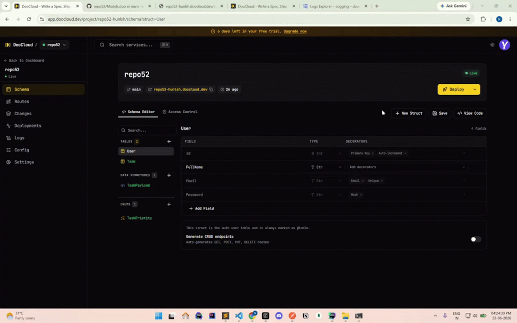Image resolution: width=517 pixels, height=323 pixels.
Task: Click the Upgrade now link
Action: pyautogui.click(x=295, y=31)
